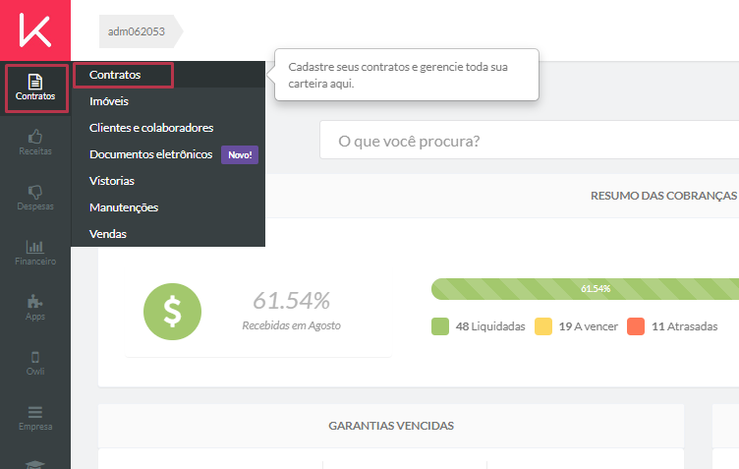Click the green 61.54% progress bar

[x=585, y=289]
